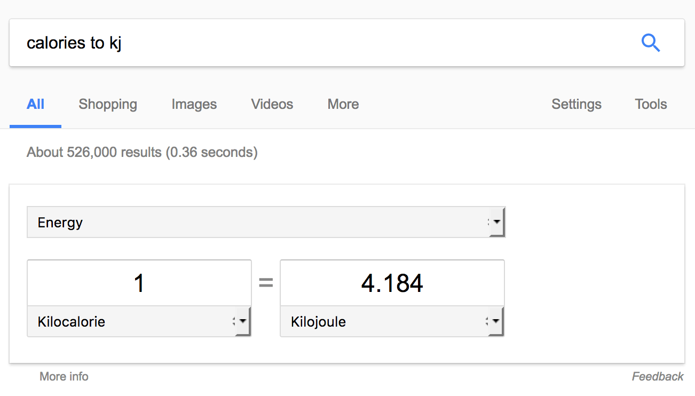Click the More info link
Image resolution: width=695 pixels, height=396 pixels.
point(64,376)
